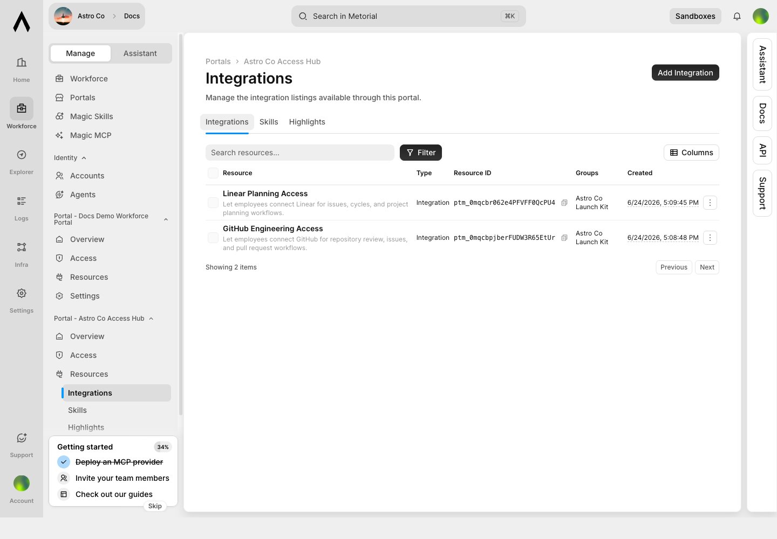Viewport: 777px width, 539px height.
Task: Switch to the Assistant tab in sidebar
Action: [140, 53]
